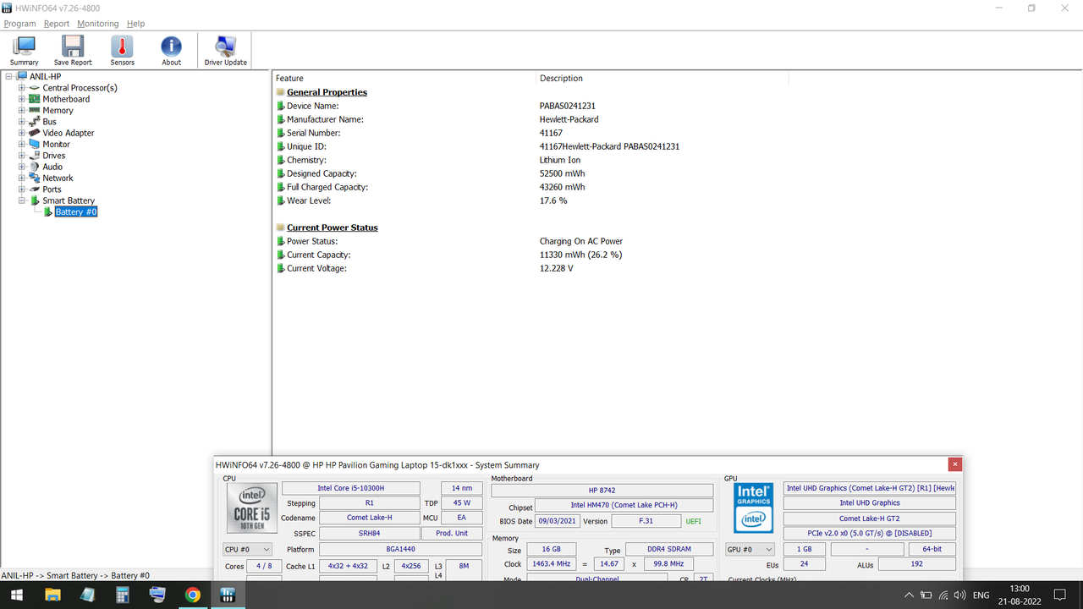Click the status bar path text
Screen dimensions: 1083x609
(x=75, y=575)
